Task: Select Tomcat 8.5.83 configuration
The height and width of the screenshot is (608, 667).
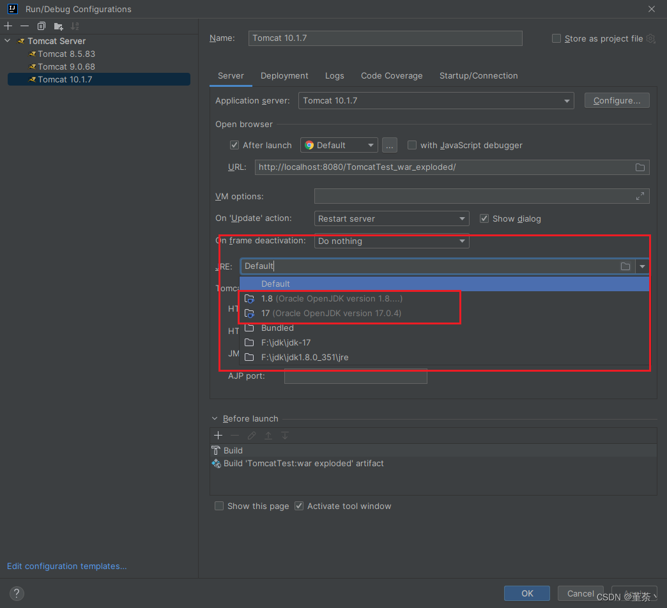Action: 99,54
